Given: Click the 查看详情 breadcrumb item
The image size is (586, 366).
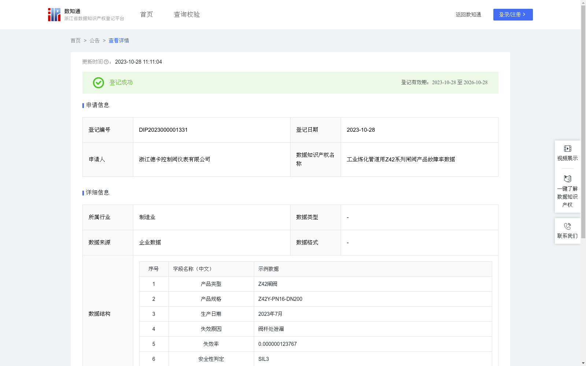Looking at the screenshot, I should (119, 41).
